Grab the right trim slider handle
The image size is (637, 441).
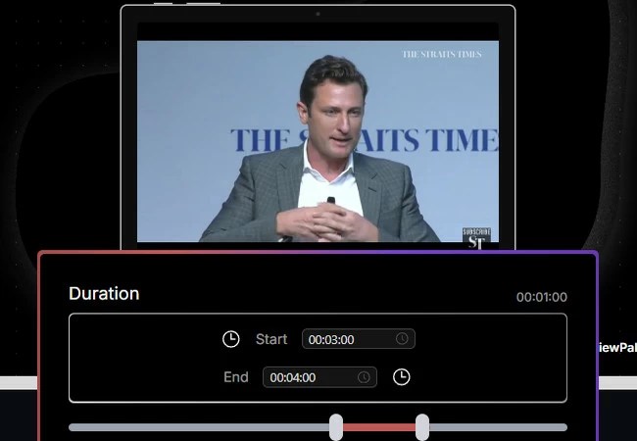[x=422, y=427]
